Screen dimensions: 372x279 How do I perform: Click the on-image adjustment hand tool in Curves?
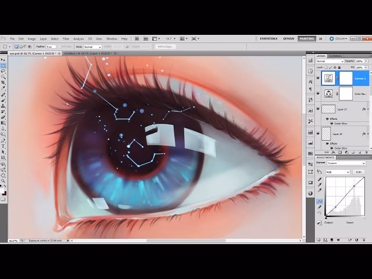pyautogui.click(x=319, y=172)
